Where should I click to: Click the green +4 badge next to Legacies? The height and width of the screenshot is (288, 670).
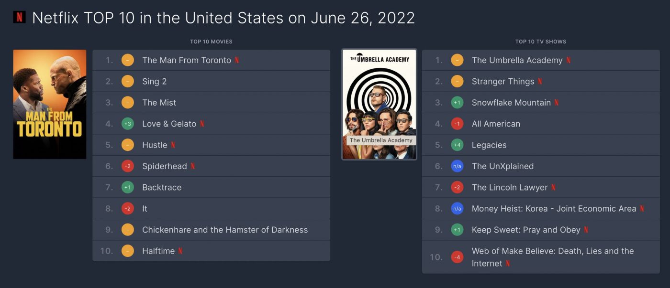pos(457,145)
